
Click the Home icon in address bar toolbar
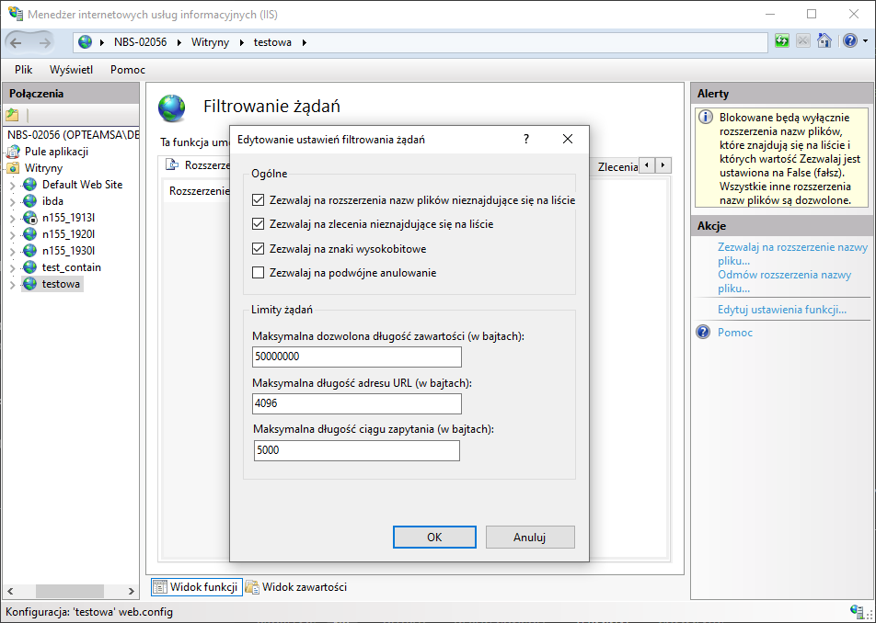click(x=824, y=41)
